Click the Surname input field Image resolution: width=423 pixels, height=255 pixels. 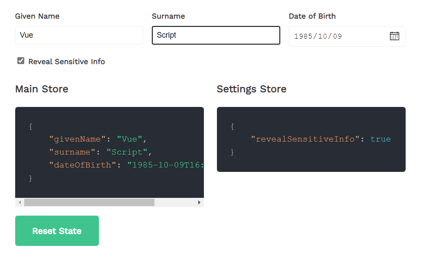tap(216, 35)
